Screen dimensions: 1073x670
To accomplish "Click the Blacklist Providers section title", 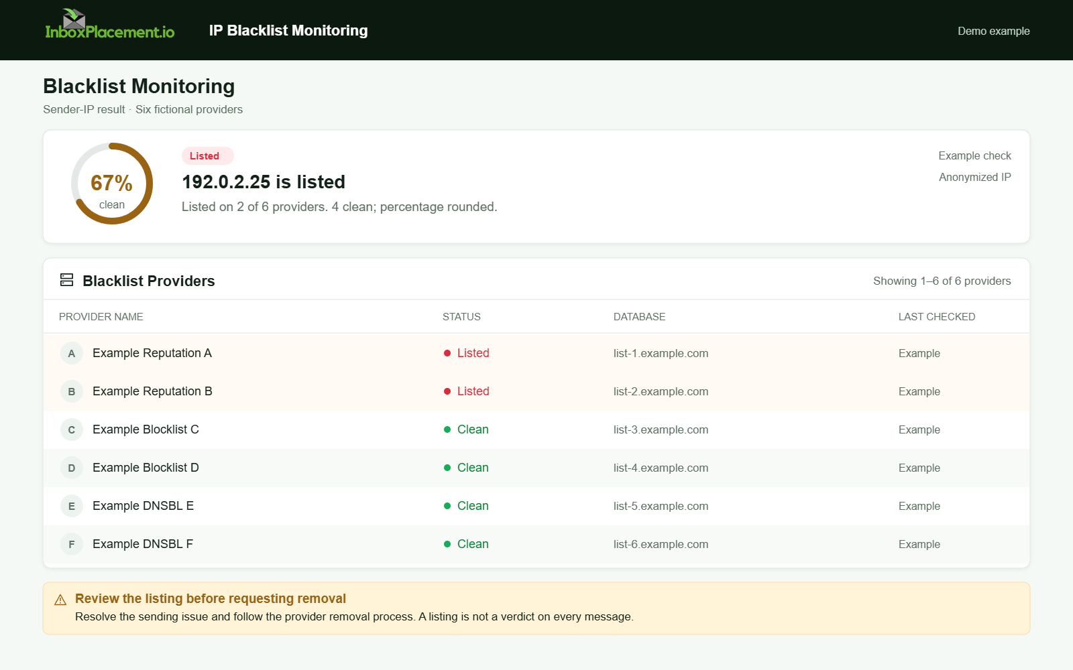I will pos(149,281).
